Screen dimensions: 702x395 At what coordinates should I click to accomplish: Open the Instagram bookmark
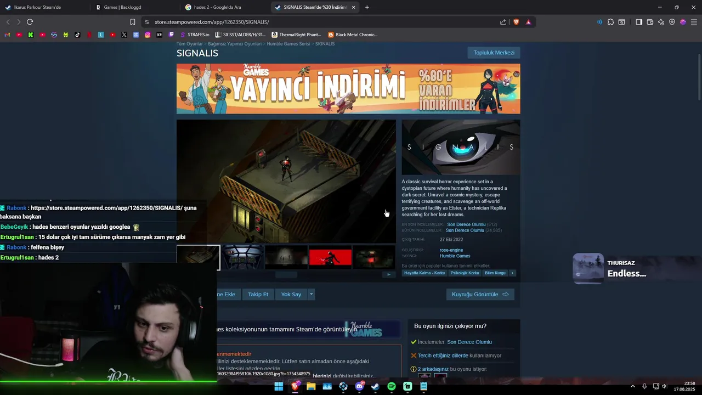pyautogui.click(x=148, y=35)
